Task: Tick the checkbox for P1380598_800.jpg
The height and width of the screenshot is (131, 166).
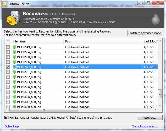Action: point(8,87)
